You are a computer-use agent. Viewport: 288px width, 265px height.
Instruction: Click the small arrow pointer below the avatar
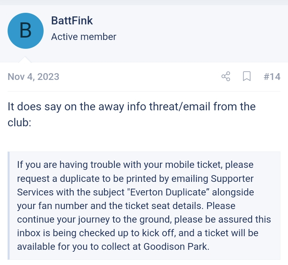(x=25, y=60)
